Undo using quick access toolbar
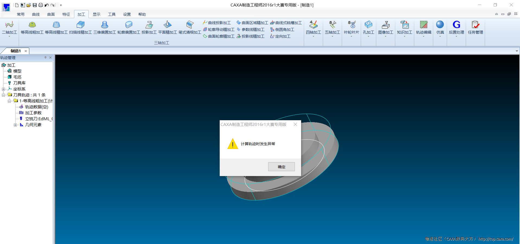This screenshot has width=520, height=244. tap(47, 5)
